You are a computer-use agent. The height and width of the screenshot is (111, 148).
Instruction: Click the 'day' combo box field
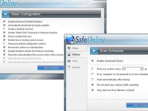(x=133, y=69)
